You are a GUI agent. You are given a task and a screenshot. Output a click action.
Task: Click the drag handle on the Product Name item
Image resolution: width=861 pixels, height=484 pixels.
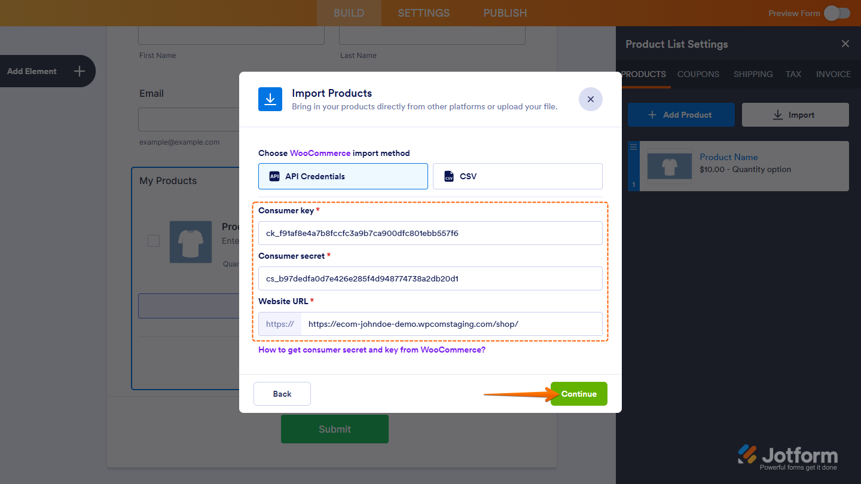633,146
